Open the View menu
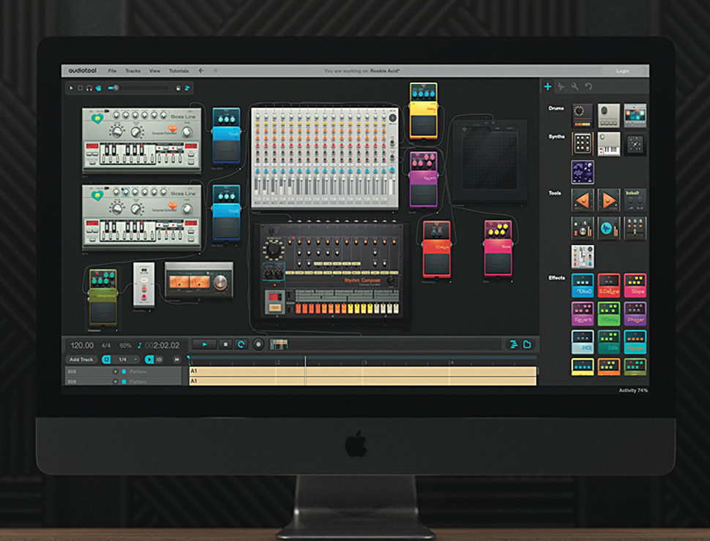The width and height of the screenshot is (710, 541). pyautogui.click(x=155, y=71)
